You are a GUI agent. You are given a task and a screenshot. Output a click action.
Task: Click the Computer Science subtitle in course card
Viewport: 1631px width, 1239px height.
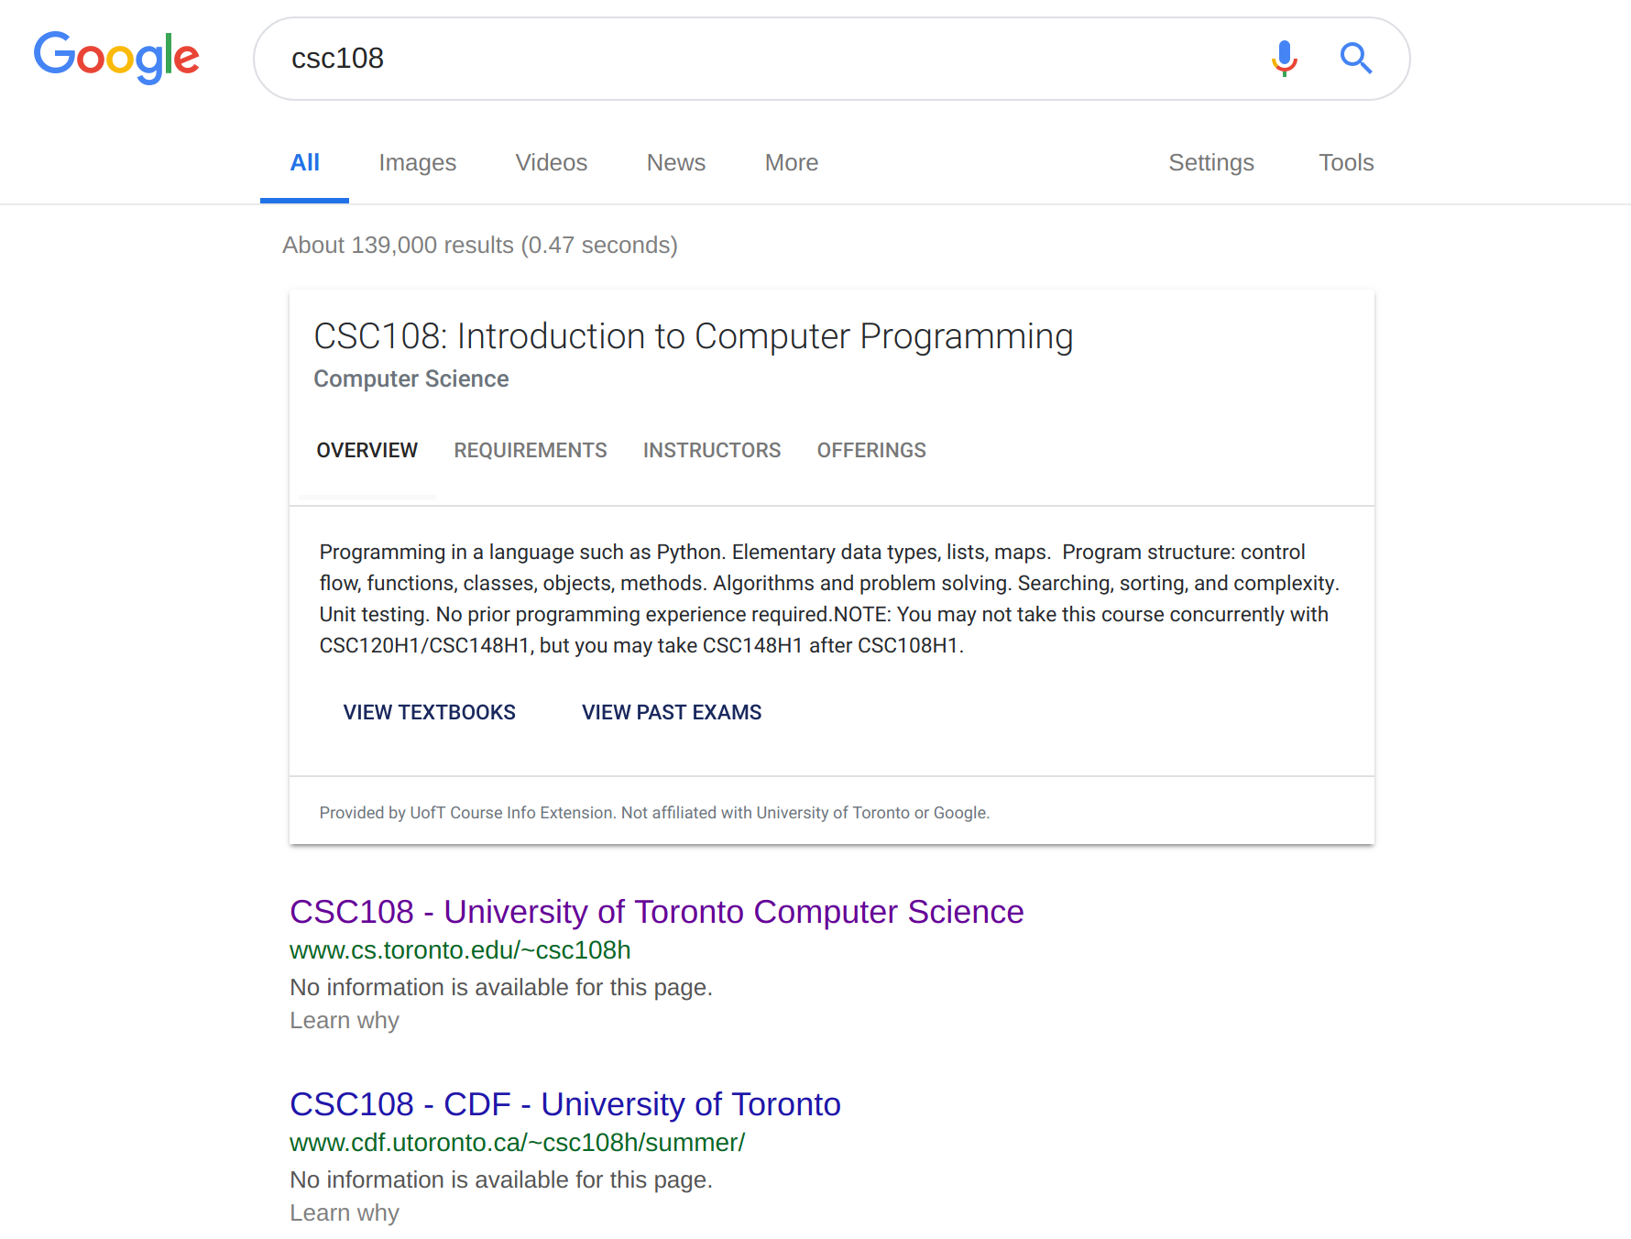tap(411, 379)
